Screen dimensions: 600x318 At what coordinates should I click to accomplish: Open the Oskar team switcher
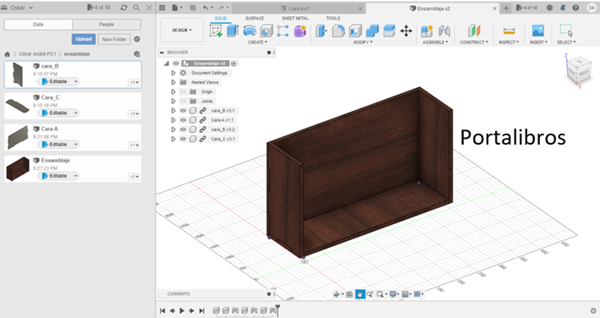[18, 8]
